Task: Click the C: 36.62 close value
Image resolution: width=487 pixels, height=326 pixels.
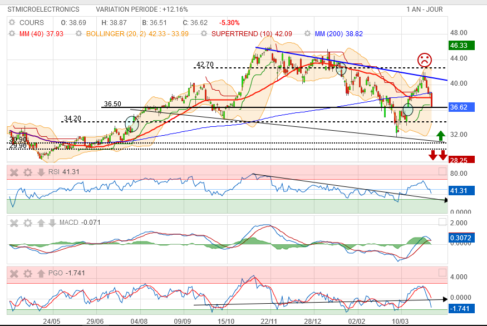Action: pyautogui.click(x=195, y=23)
